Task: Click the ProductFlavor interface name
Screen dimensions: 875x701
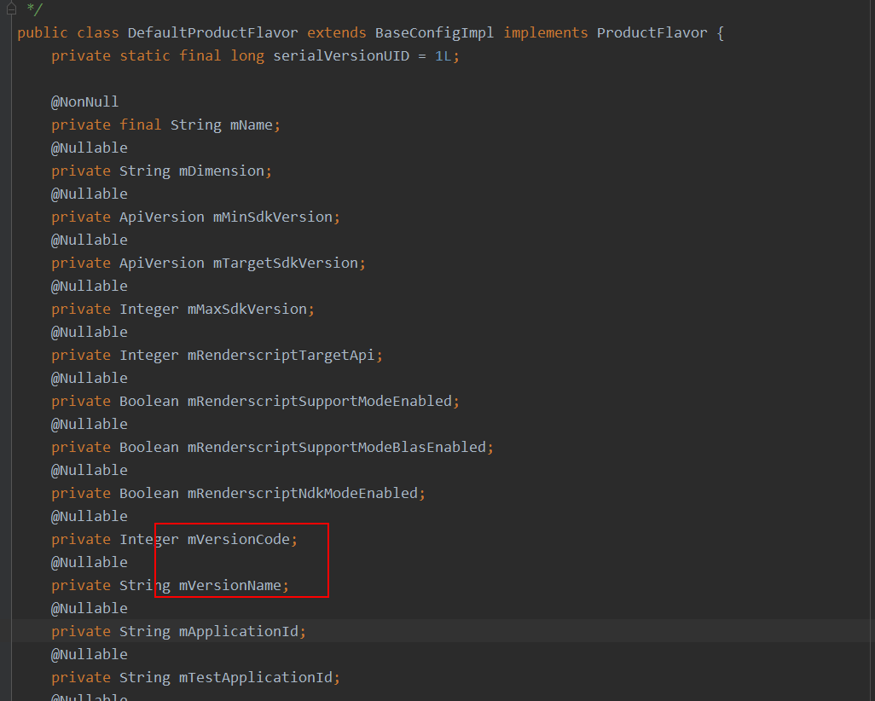Action: pos(651,32)
